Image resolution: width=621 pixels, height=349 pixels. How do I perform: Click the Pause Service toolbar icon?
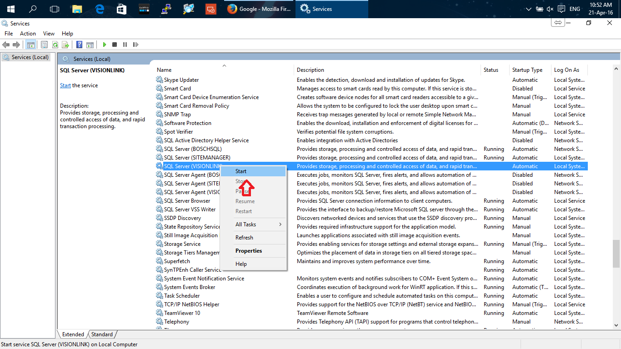click(x=125, y=45)
